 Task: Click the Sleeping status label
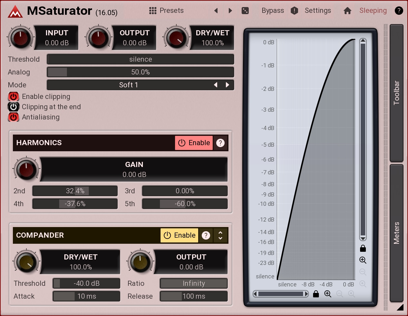[x=373, y=11]
